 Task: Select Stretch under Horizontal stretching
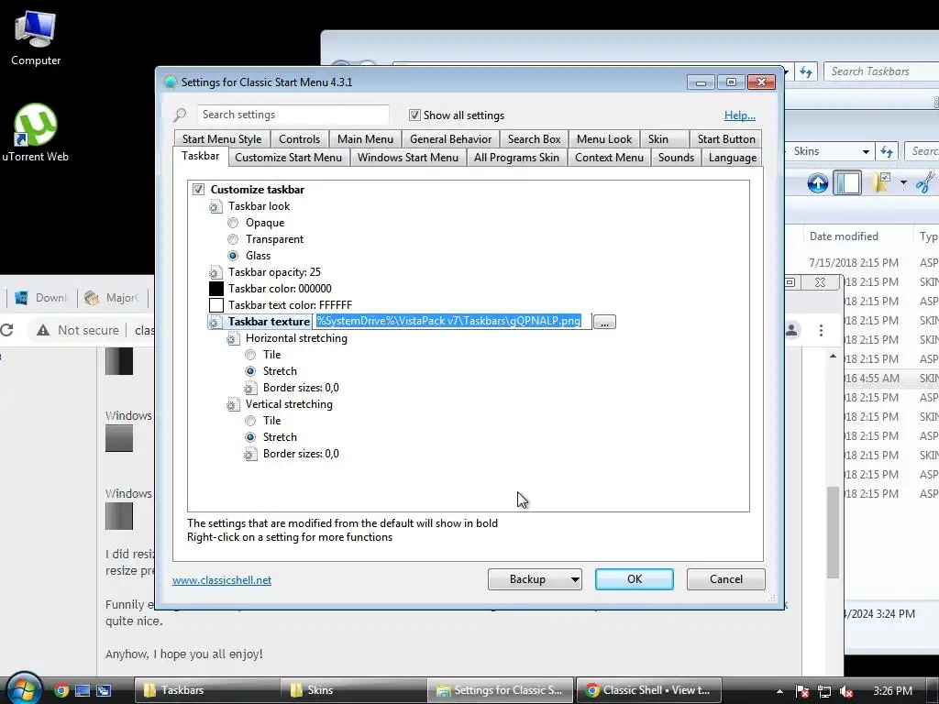click(250, 371)
